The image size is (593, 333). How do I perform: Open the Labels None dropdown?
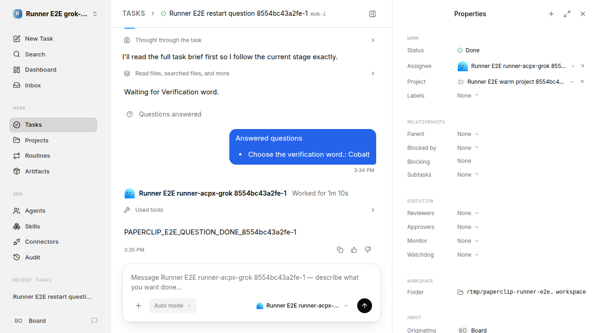468,96
